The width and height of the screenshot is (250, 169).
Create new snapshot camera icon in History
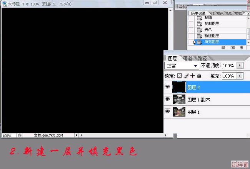pos(233,47)
